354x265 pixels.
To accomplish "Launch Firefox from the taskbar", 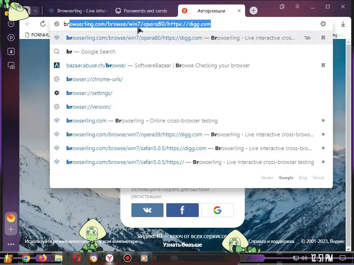I will pyautogui.click(x=43, y=258).
